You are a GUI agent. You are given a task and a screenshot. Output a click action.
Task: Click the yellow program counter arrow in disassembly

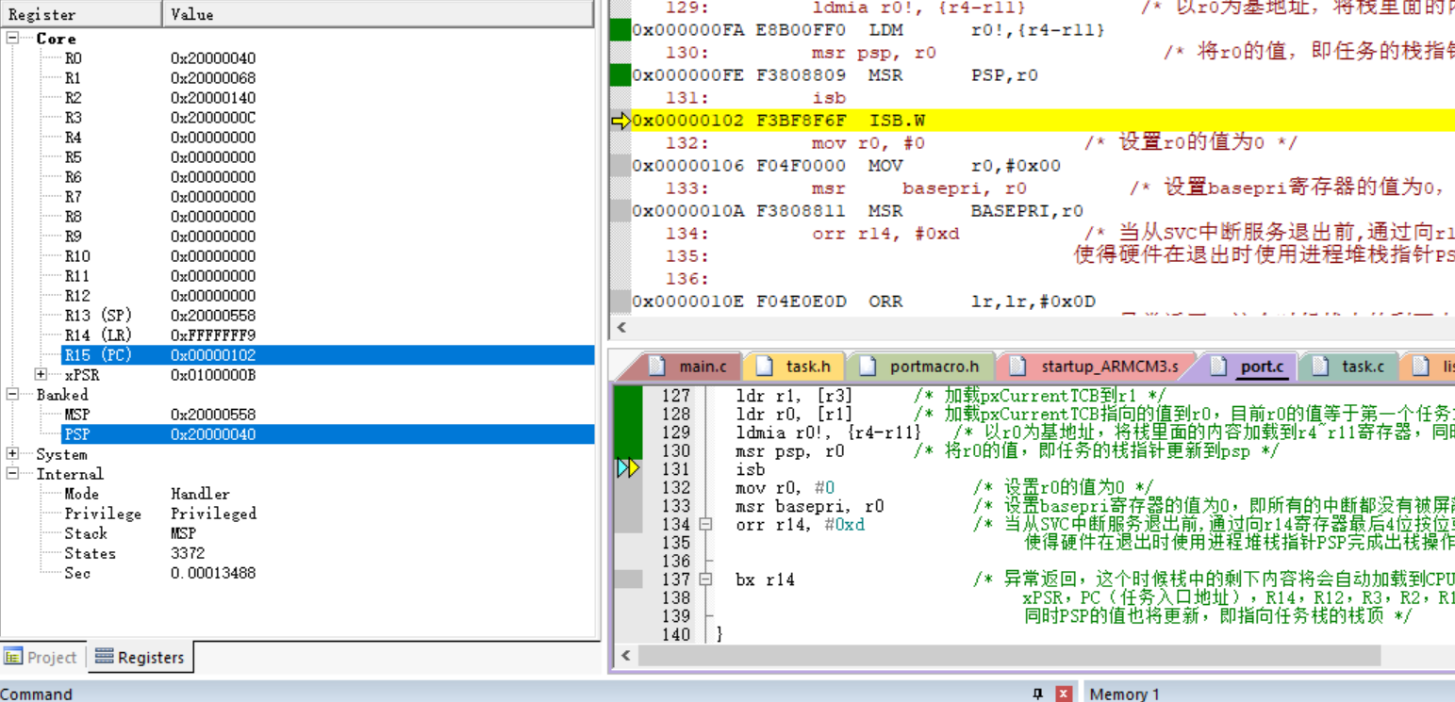click(621, 121)
